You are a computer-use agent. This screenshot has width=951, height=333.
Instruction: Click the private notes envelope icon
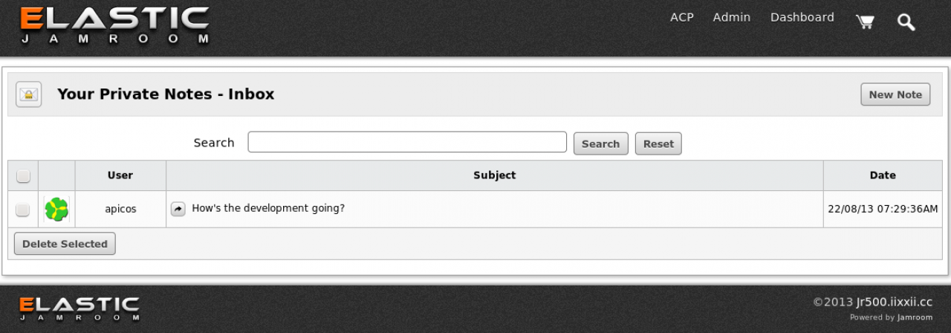coord(29,94)
